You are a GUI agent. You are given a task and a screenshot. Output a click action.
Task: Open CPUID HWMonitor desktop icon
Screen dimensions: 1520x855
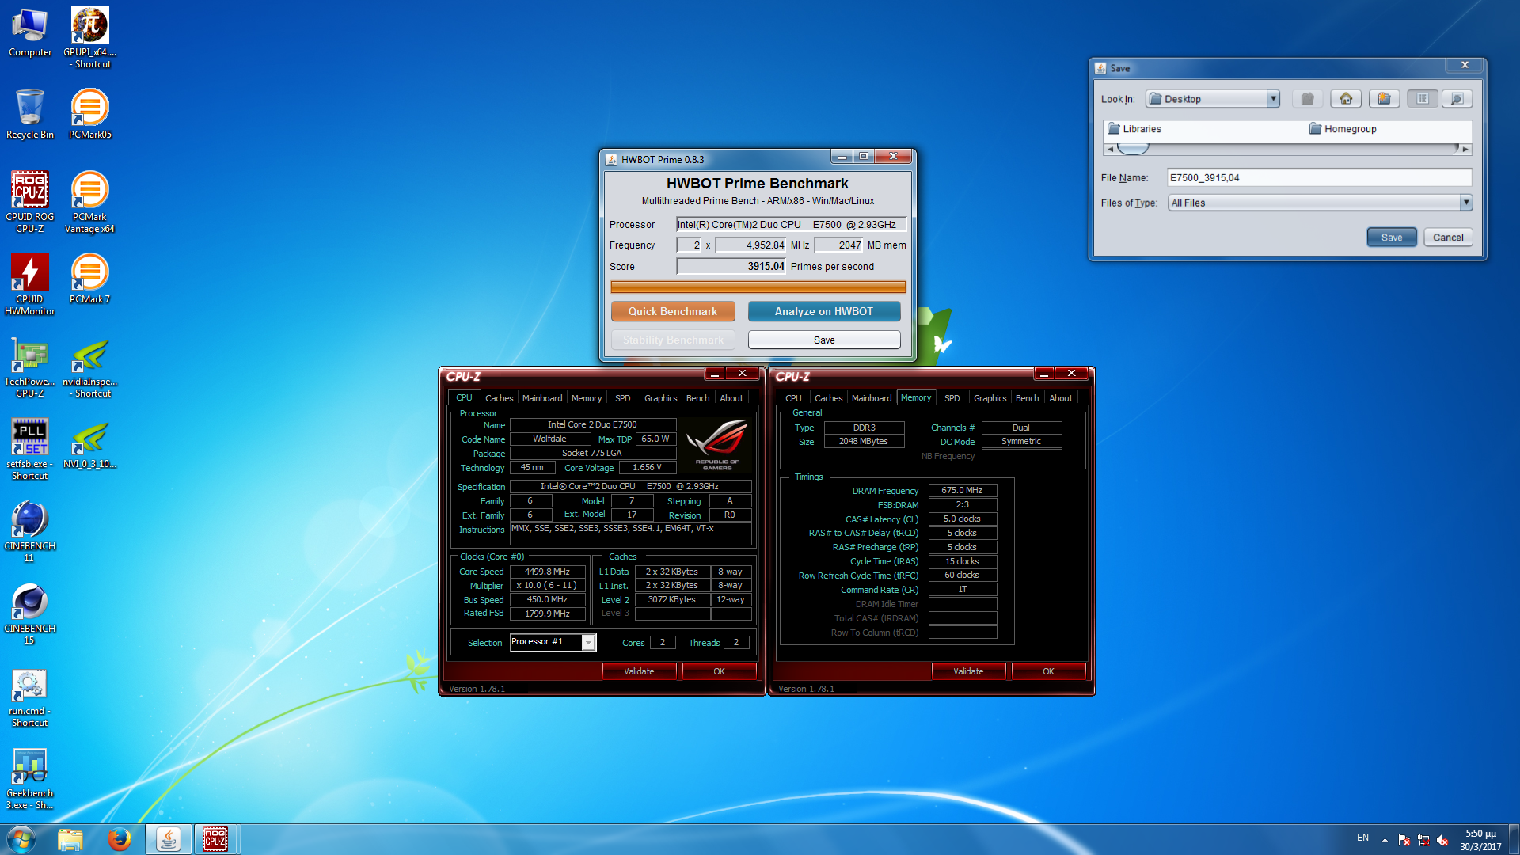click(30, 284)
